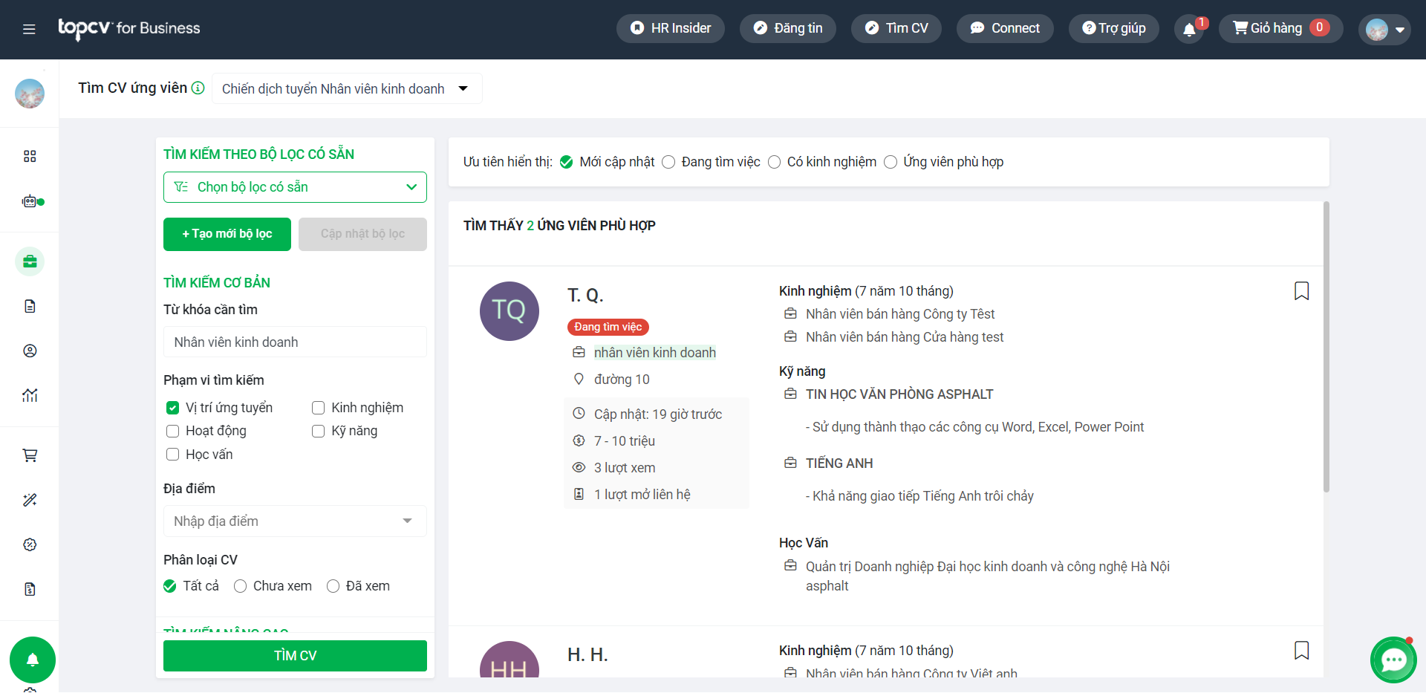Open the hamburger menu icon
The height and width of the screenshot is (693, 1426).
[x=29, y=29]
